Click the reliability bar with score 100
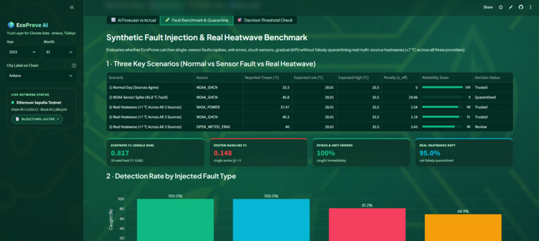The image size is (539, 241). pos(442,88)
